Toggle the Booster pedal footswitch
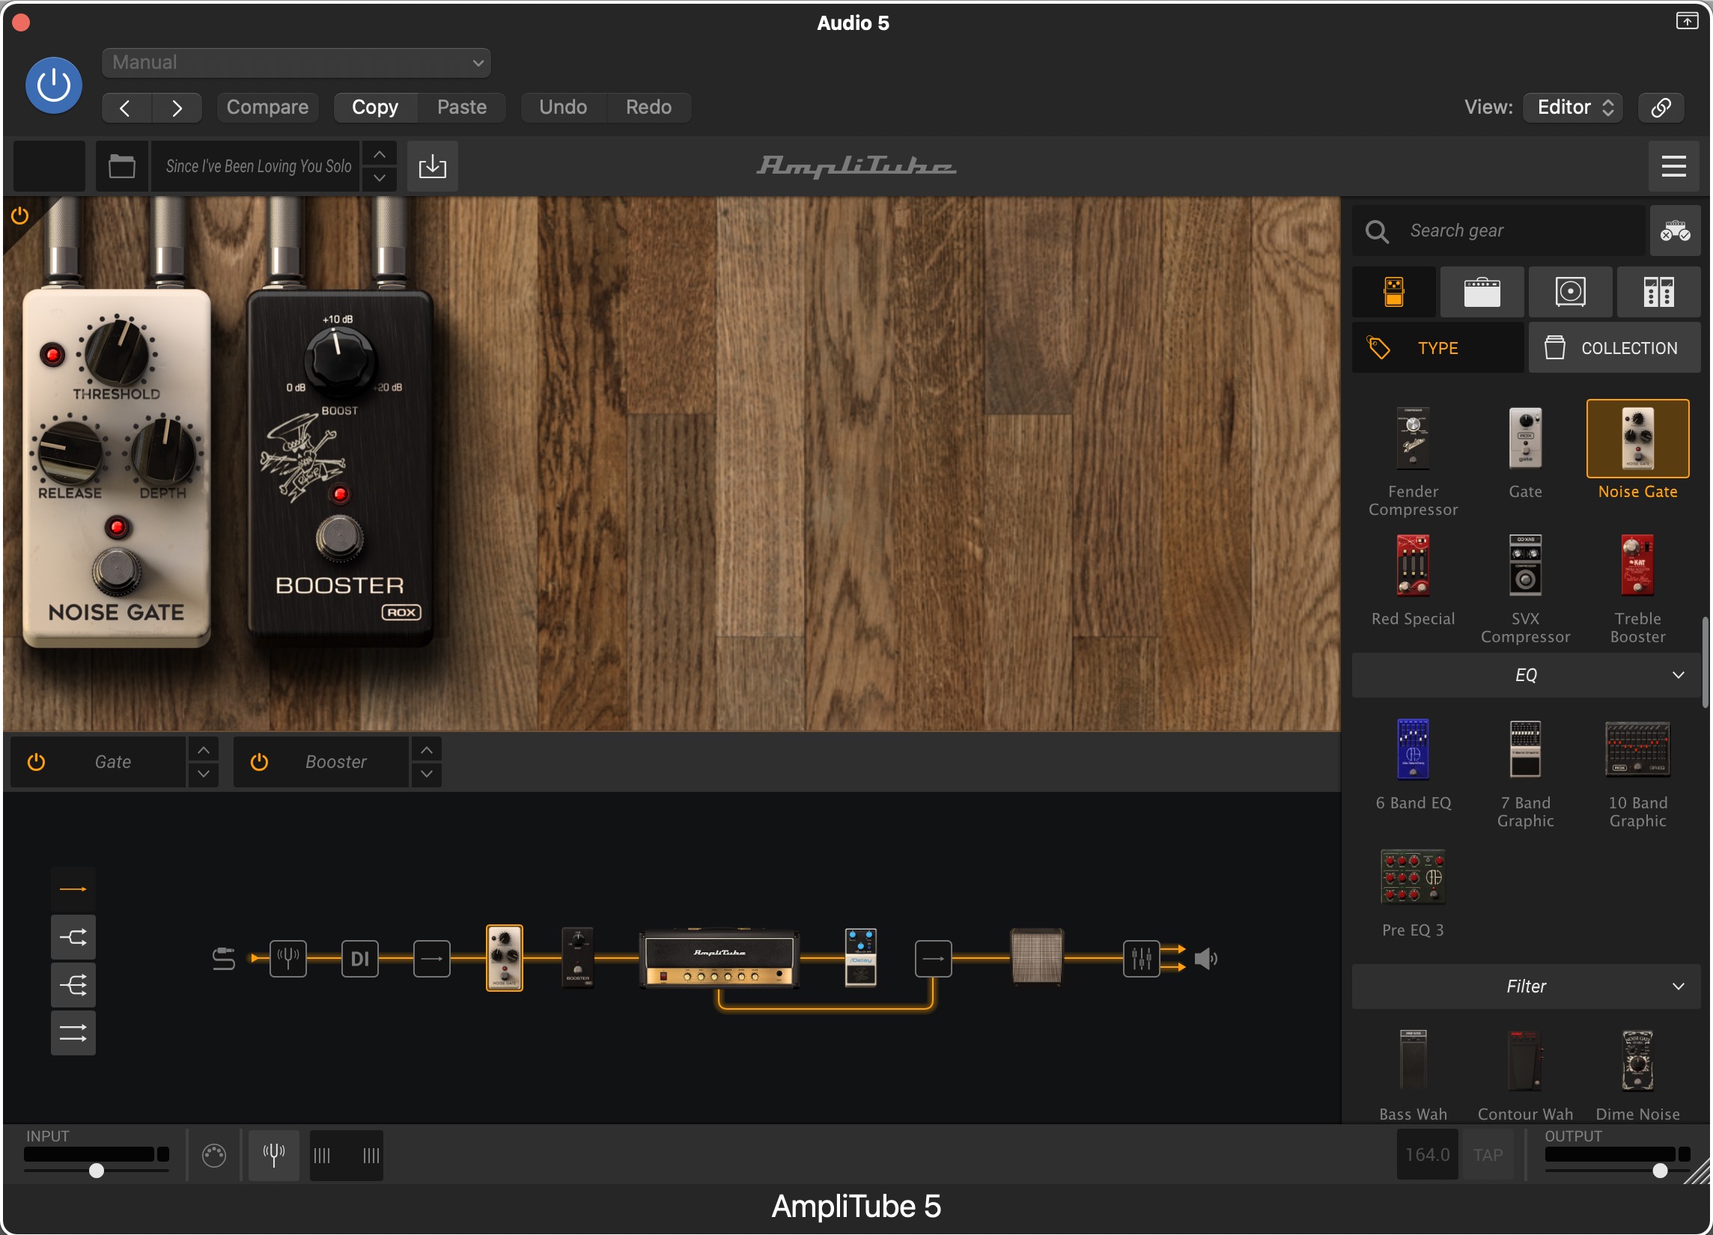Image resolution: width=1713 pixels, height=1235 pixels. [x=340, y=538]
